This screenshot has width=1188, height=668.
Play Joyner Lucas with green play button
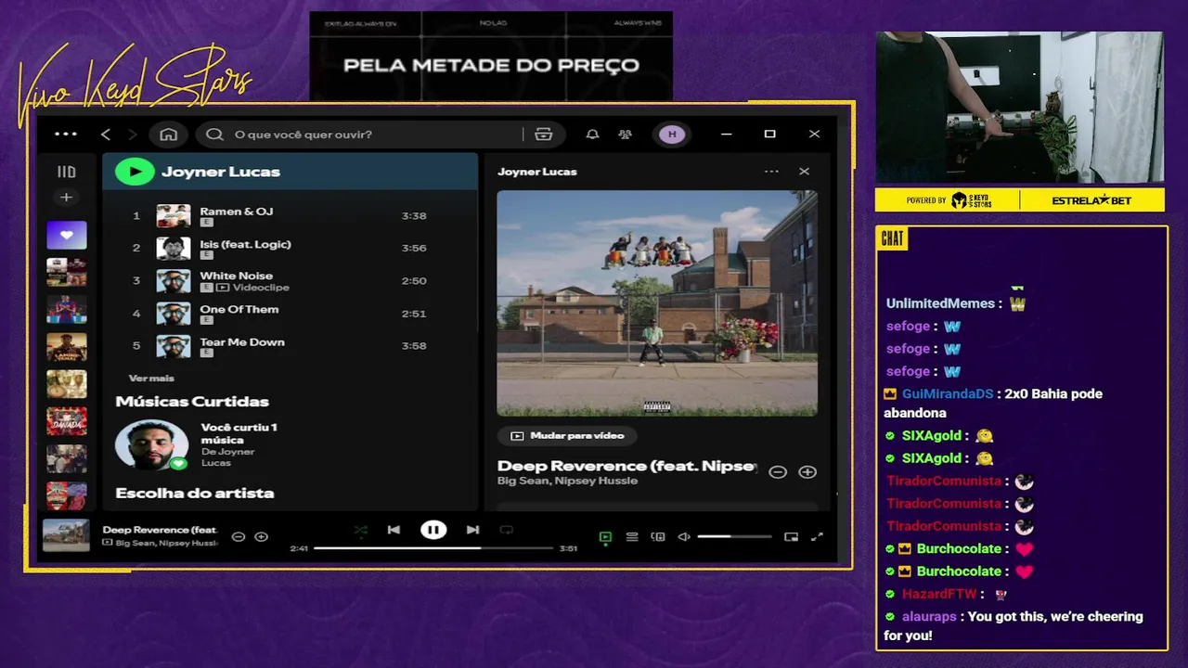(135, 172)
